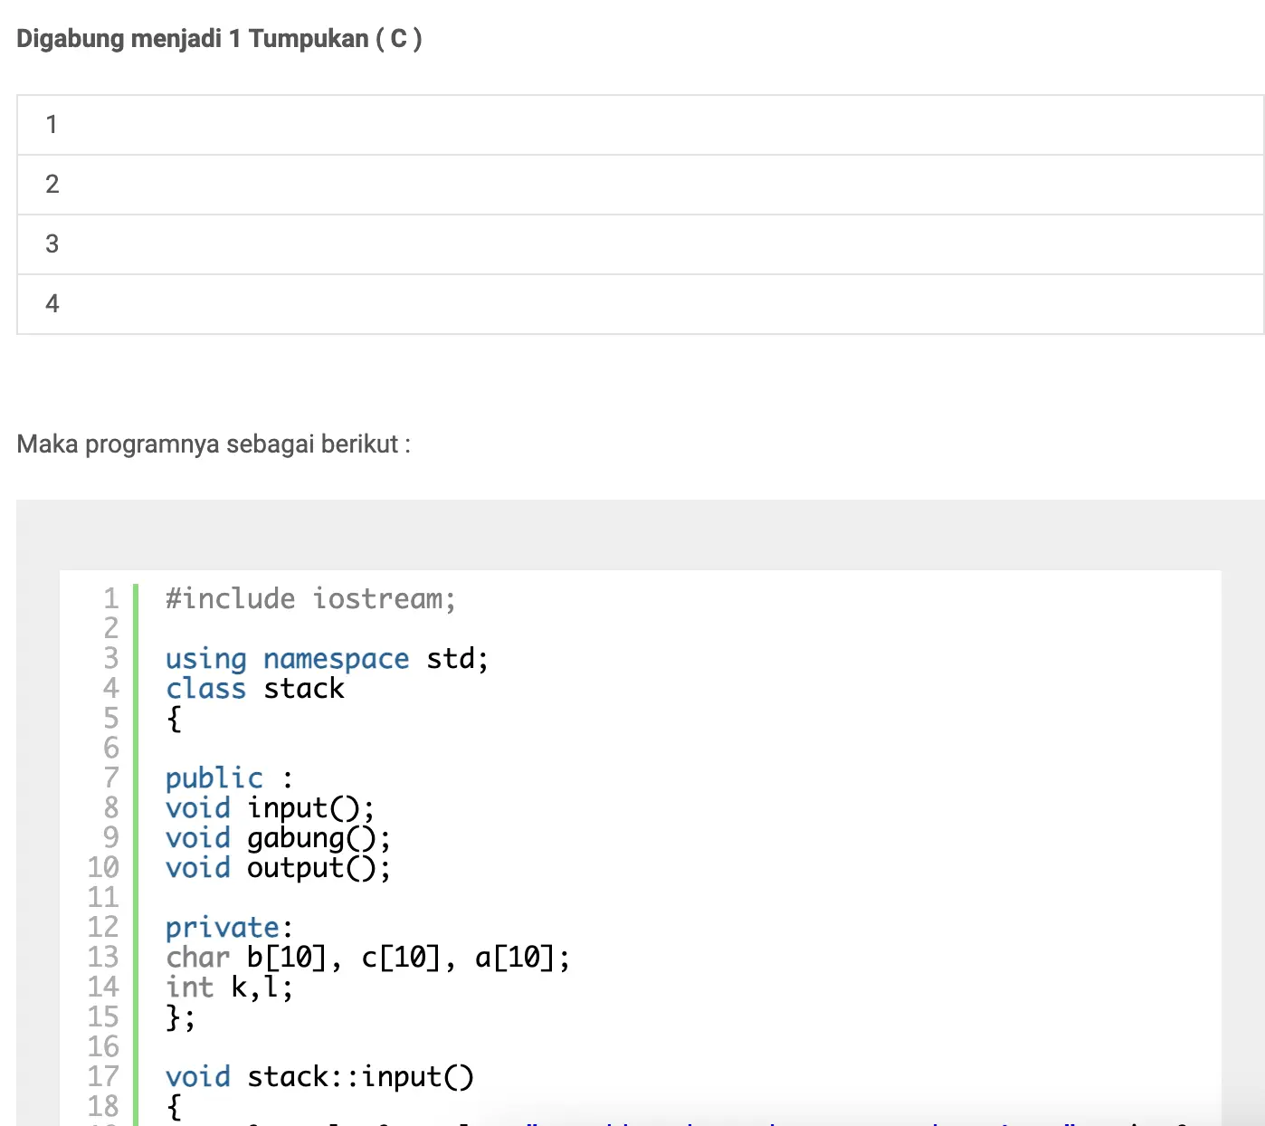Click the heading "Digabung menjadi 1 Tumpukan ( C )"

coord(219,39)
